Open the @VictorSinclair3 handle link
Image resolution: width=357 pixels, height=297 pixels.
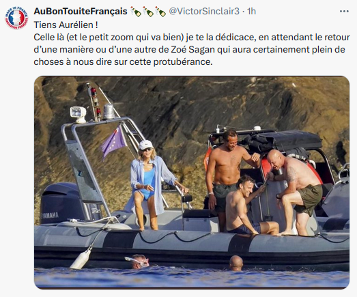click(204, 11)
